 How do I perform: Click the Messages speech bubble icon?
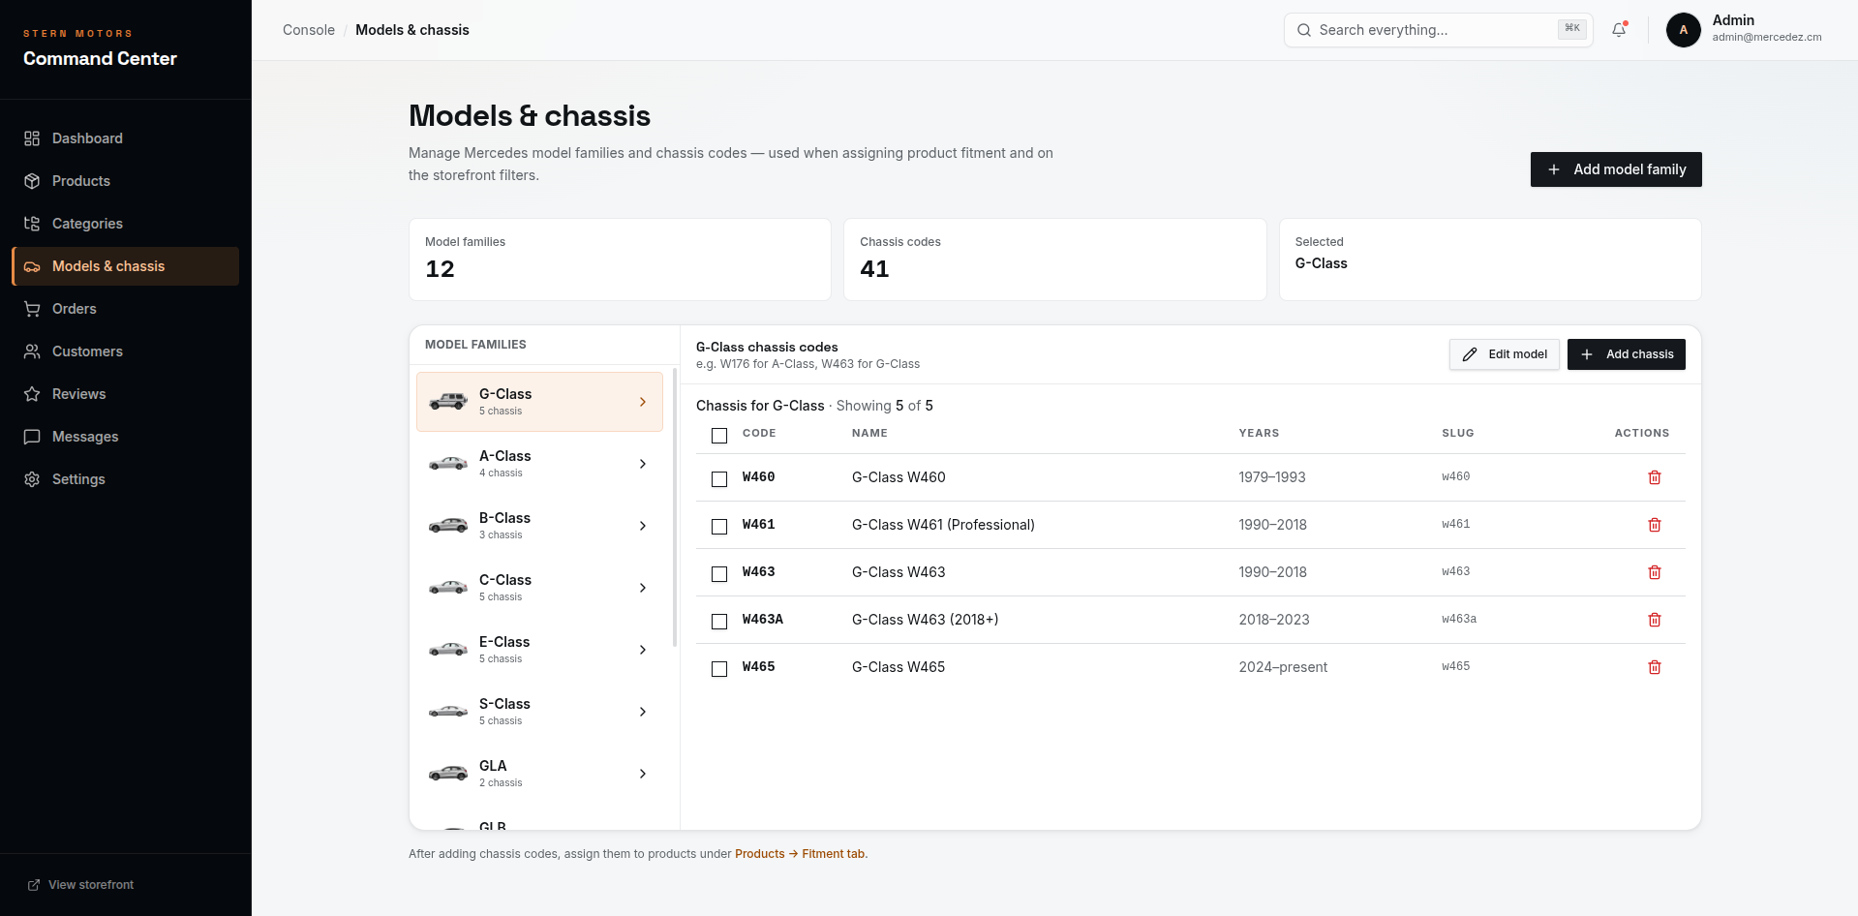coord(32,437)
